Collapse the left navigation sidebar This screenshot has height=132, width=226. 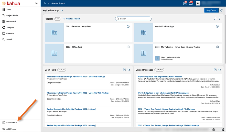click(37, 3)
